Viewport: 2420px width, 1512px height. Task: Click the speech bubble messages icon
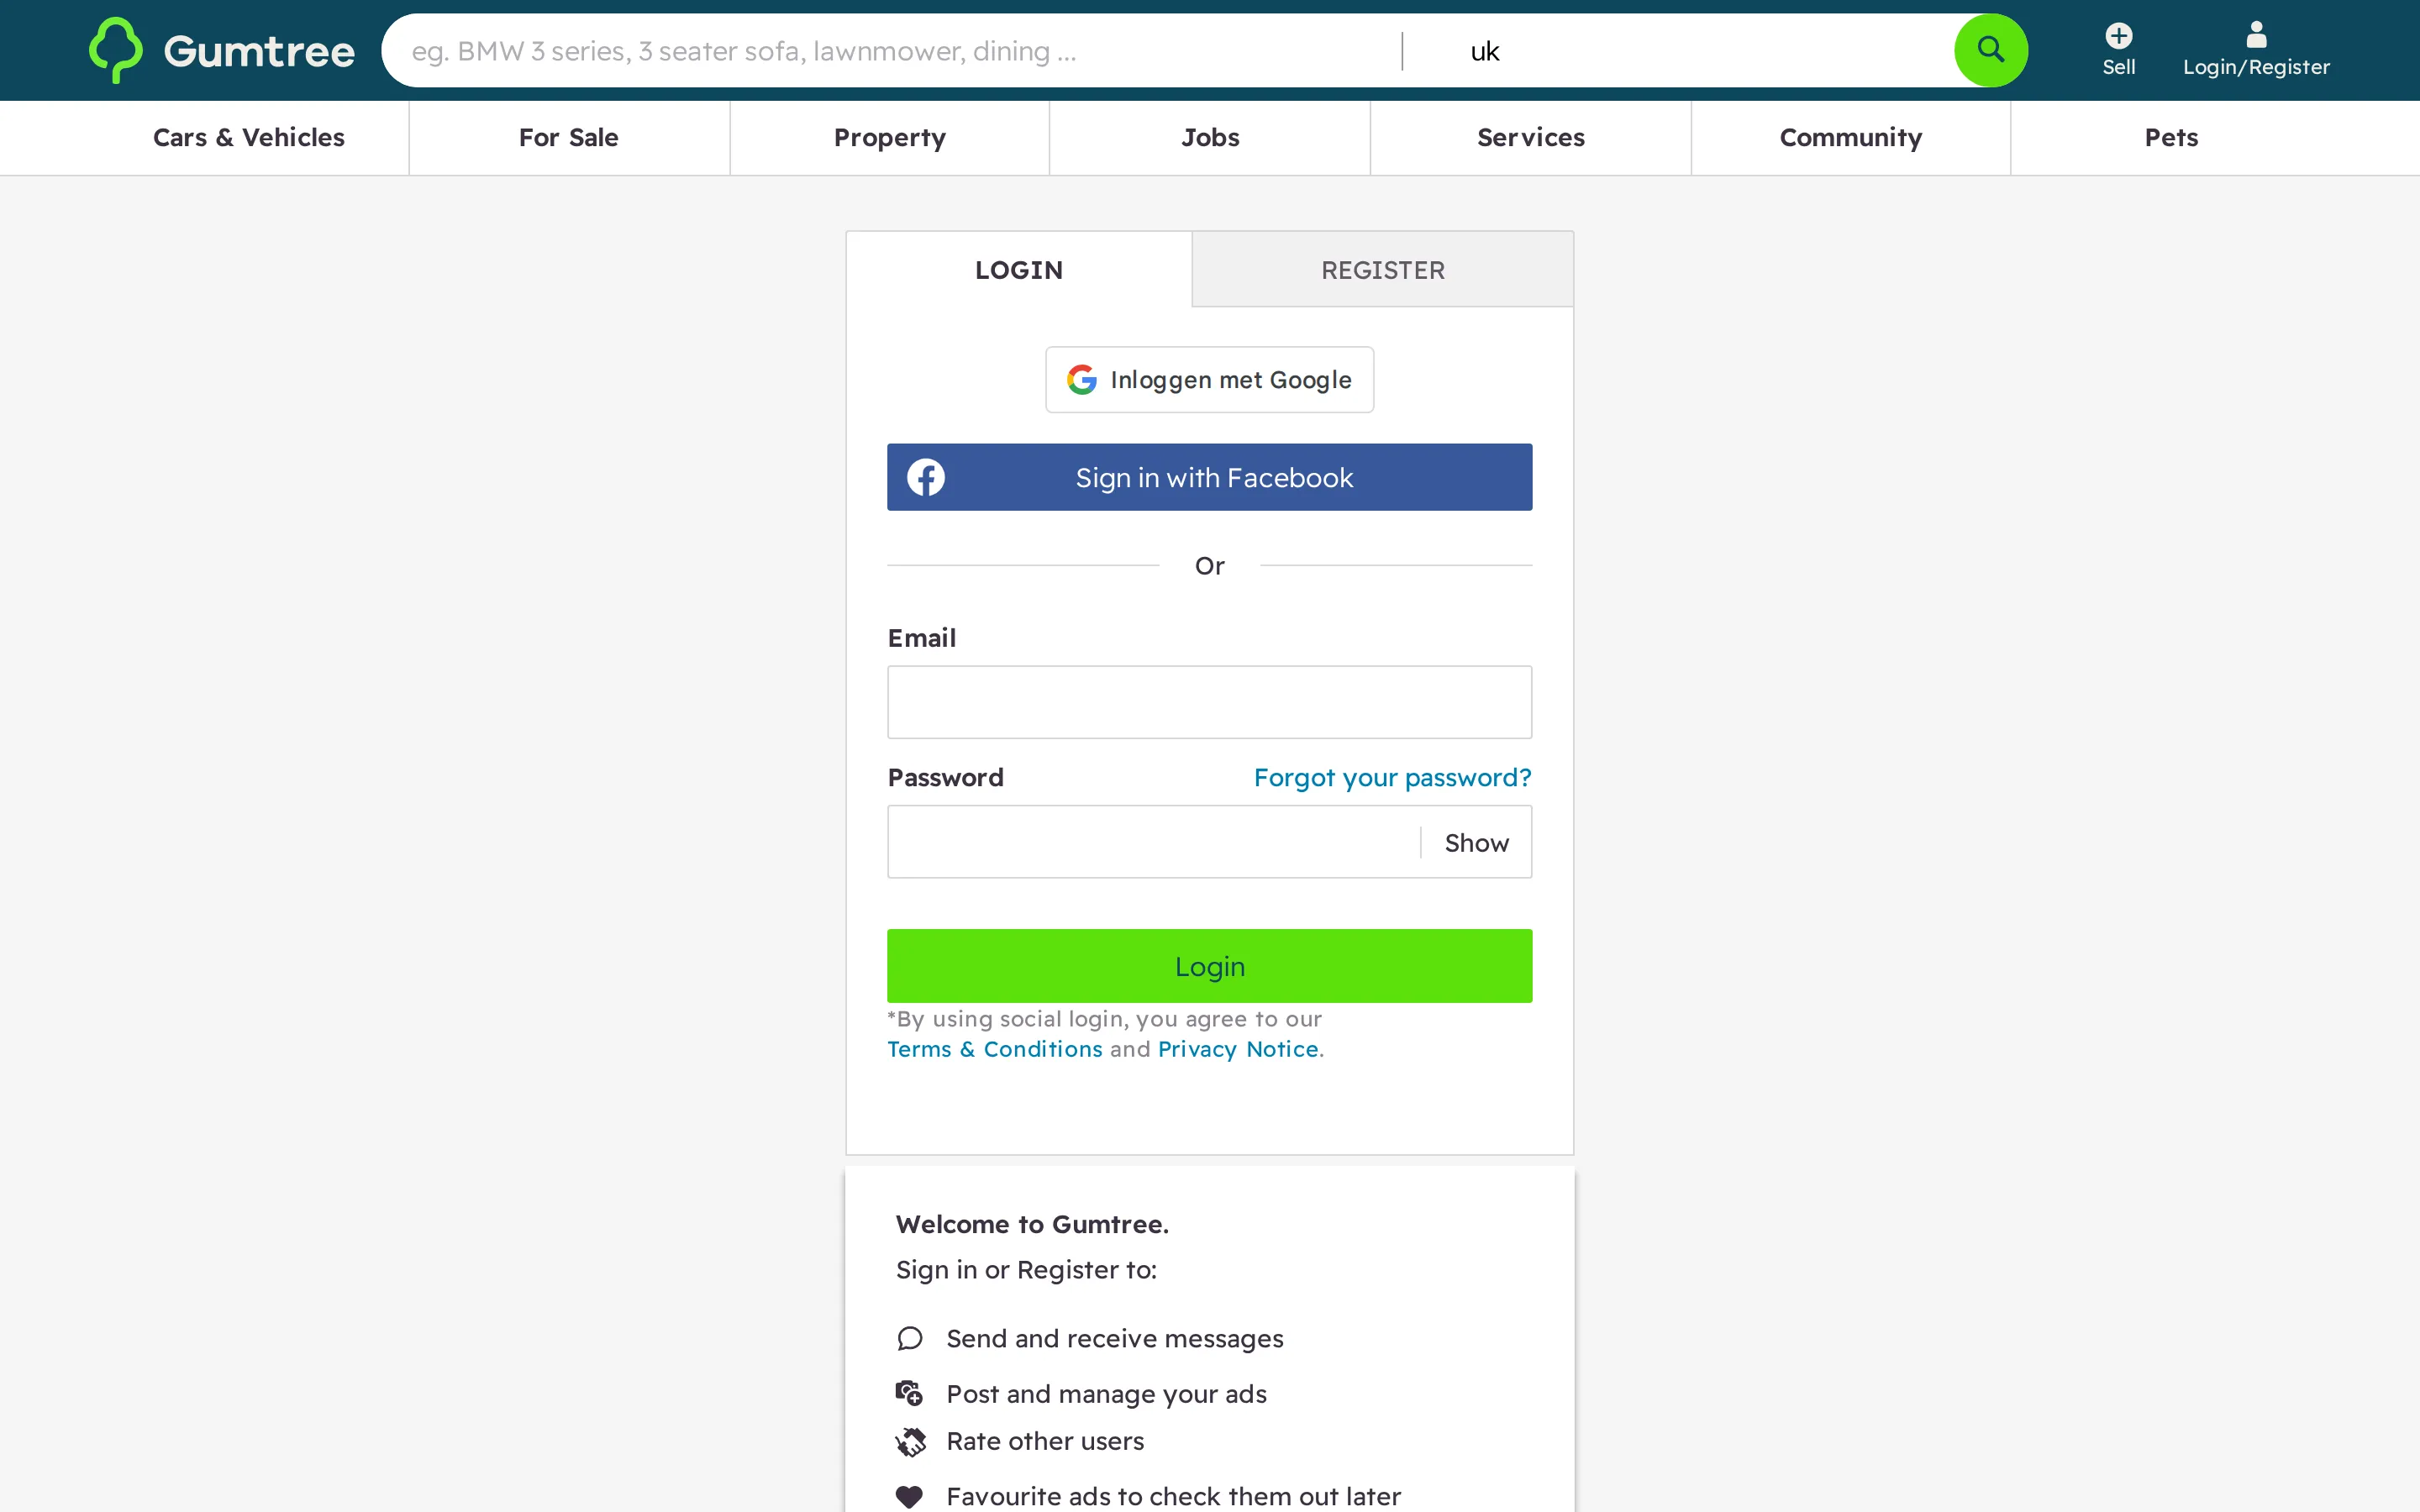[909, 1339]
